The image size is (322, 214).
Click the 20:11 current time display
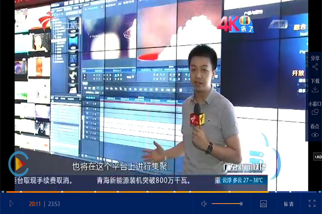tap(35, 204)
